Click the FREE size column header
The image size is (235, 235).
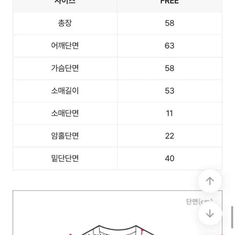tap(170, 2)
